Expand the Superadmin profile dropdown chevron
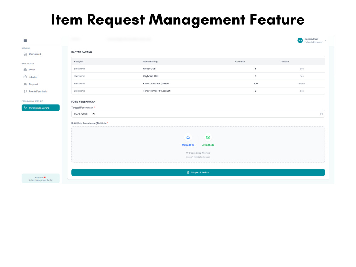The width and height of the screenshot is (356, 267). coord(326,41)
